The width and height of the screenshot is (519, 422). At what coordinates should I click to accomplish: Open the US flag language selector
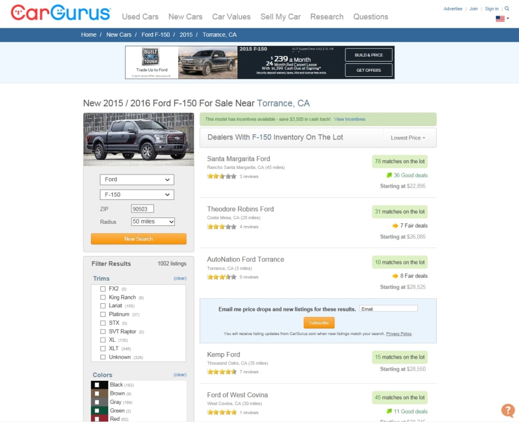(500, 18)
